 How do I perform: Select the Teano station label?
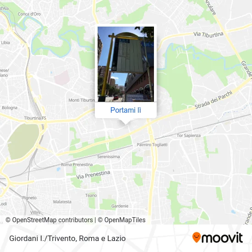(x=91, y=196)
